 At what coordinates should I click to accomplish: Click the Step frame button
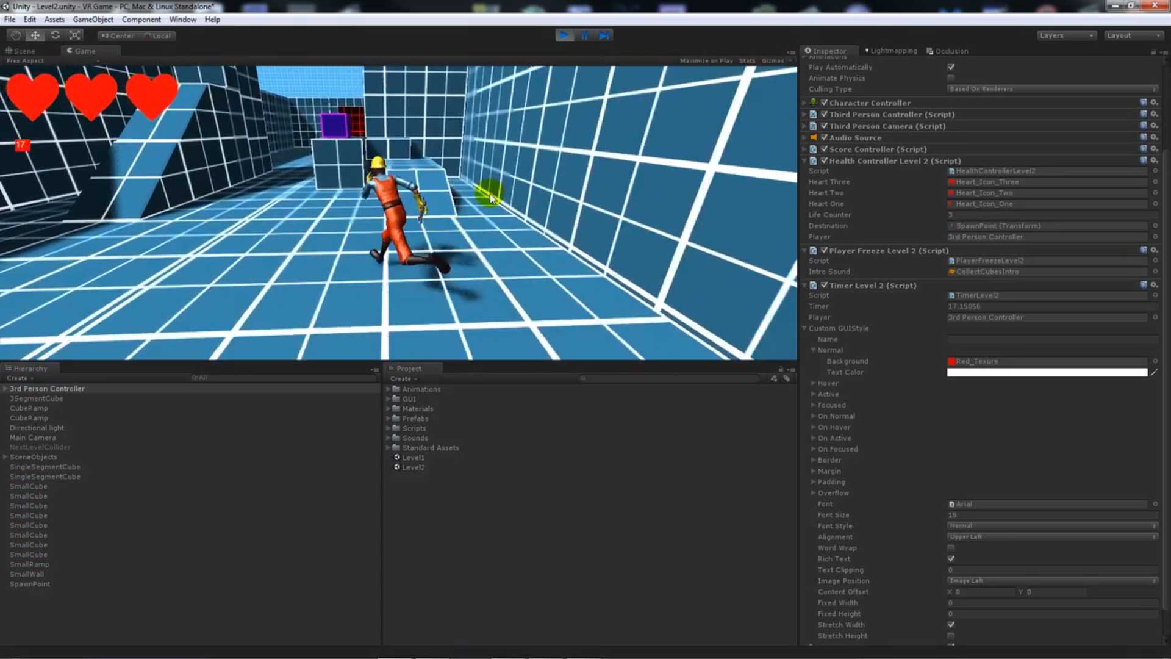click(x=604, y=35)
